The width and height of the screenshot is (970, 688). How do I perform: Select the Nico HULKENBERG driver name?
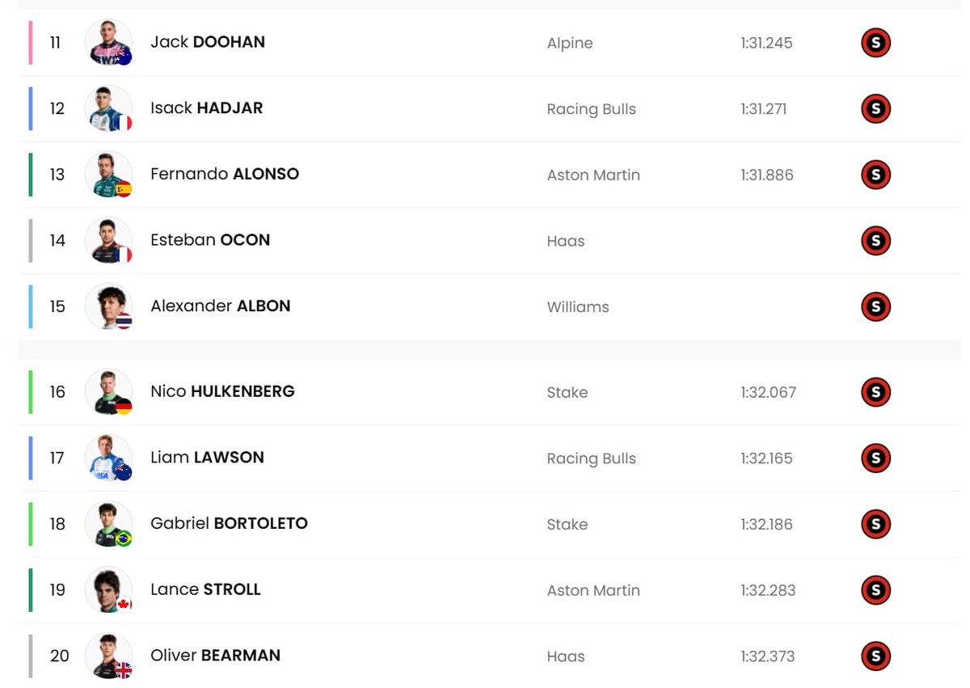222,391
